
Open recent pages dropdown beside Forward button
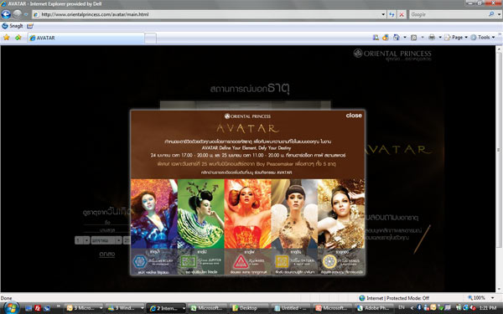26,14
